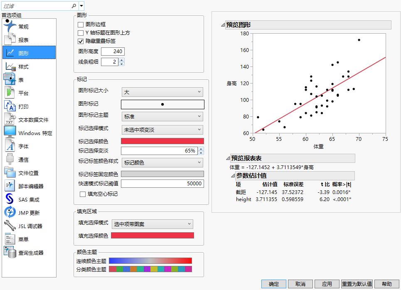401x290 pixels.
Task: Open the 表 table preferences icon
Action: 10,79
